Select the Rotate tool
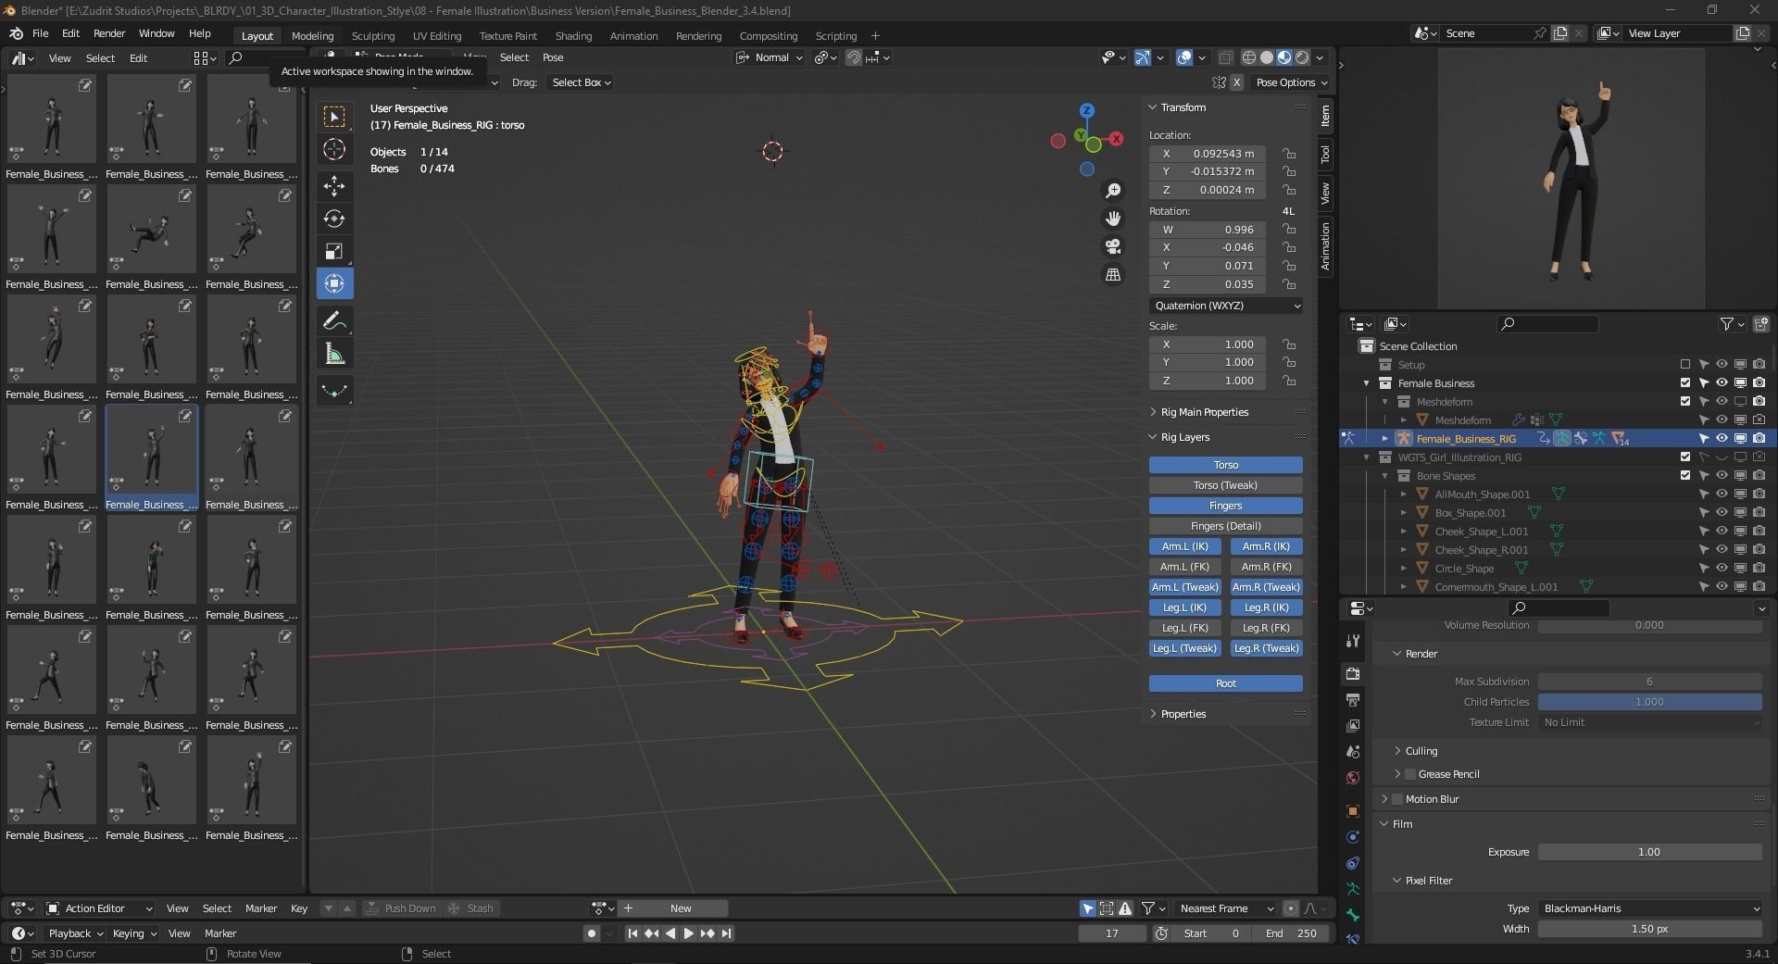 [x=334, y=219]
